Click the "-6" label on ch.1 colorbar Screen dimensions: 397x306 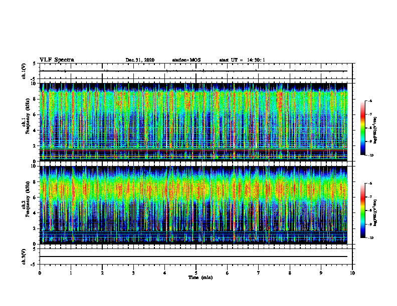pyautogui.click(x=370, y=101)
